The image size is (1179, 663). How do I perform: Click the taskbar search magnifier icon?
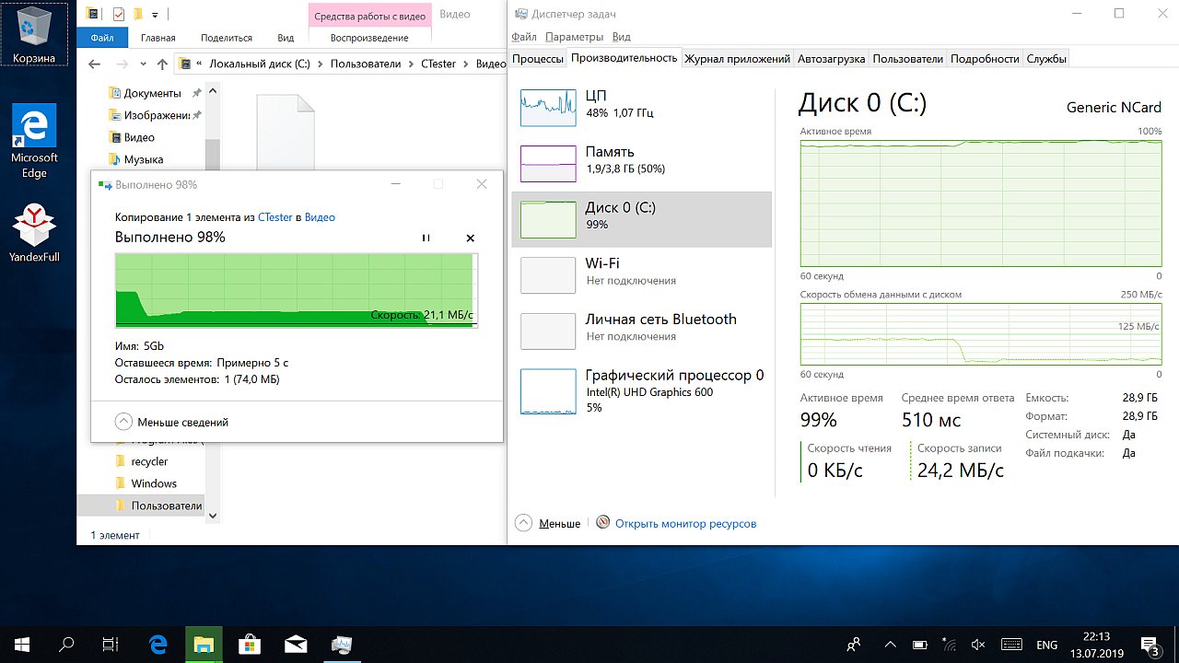(66, 645)
